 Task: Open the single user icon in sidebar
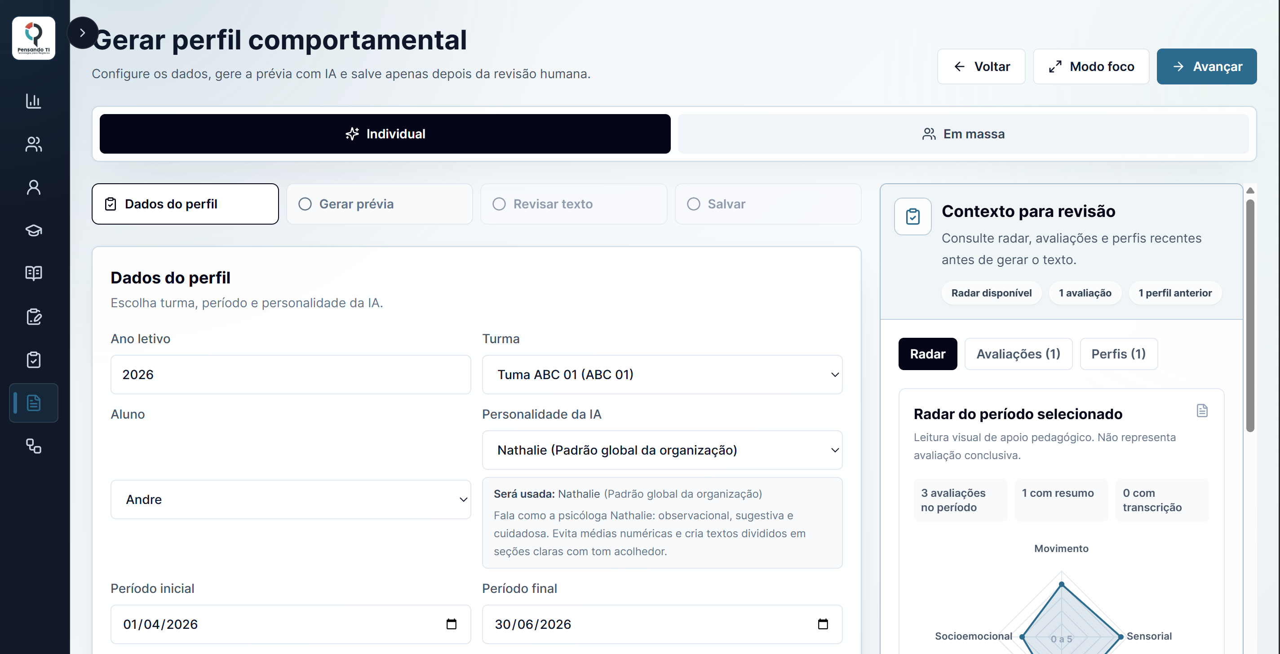pyautogui.click(x=33, y=187)
